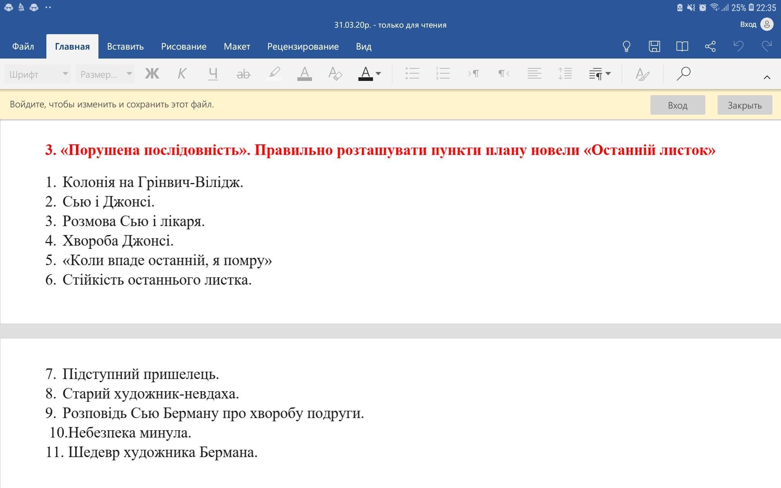Toggle italic formatting (К)
This screenshot has height=488, width=781.
[x=182, y=74]
